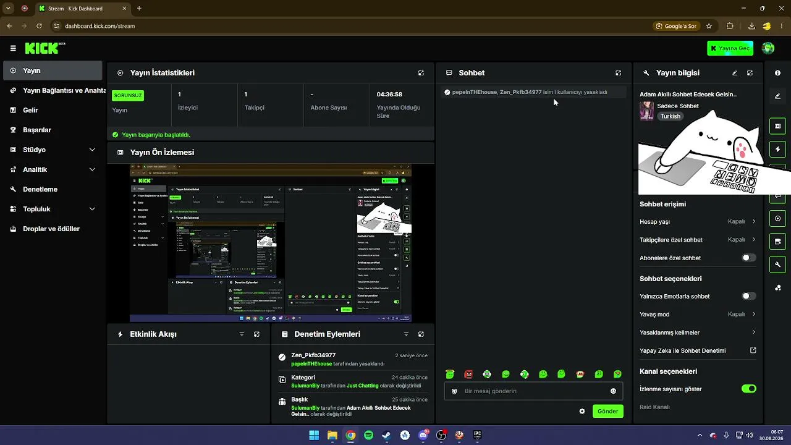The width and height of the screenshot is (791, 445).
Task: Click the pencil icon in right sidebar
Action: [777, 96]
